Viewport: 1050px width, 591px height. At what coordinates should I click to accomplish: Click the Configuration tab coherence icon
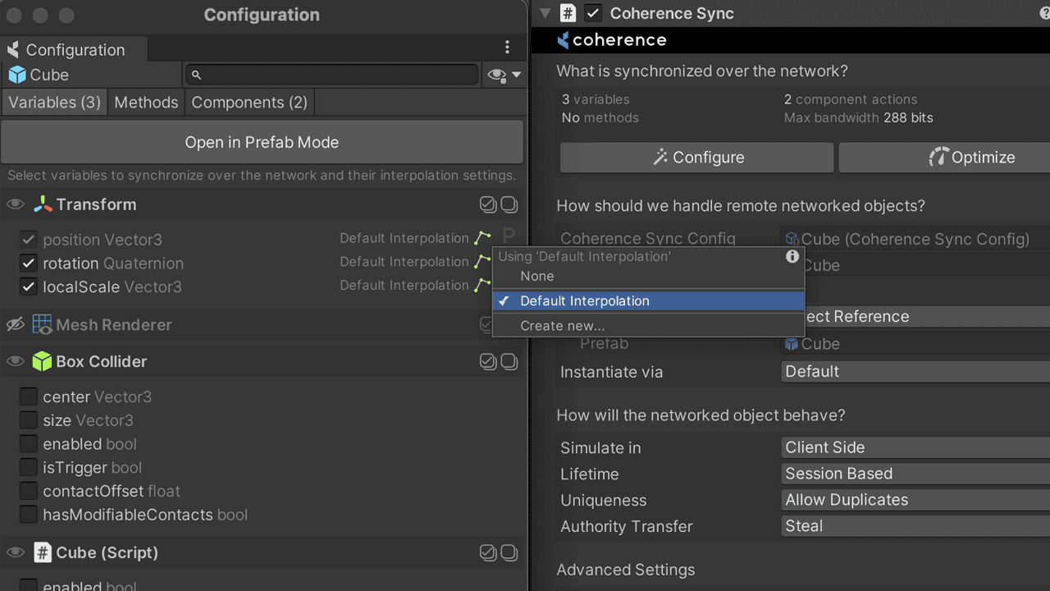tap(13, 50)
